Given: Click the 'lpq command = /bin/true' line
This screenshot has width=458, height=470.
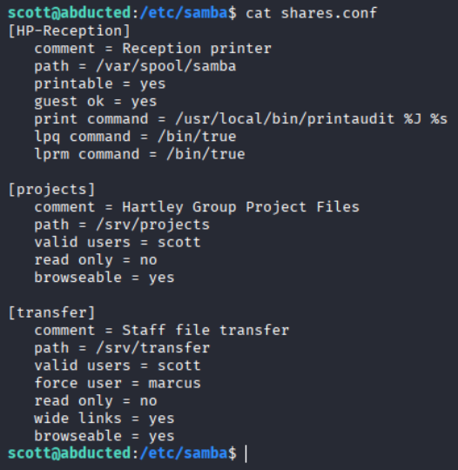Looking at the screenshot, I should pos(135,137).
